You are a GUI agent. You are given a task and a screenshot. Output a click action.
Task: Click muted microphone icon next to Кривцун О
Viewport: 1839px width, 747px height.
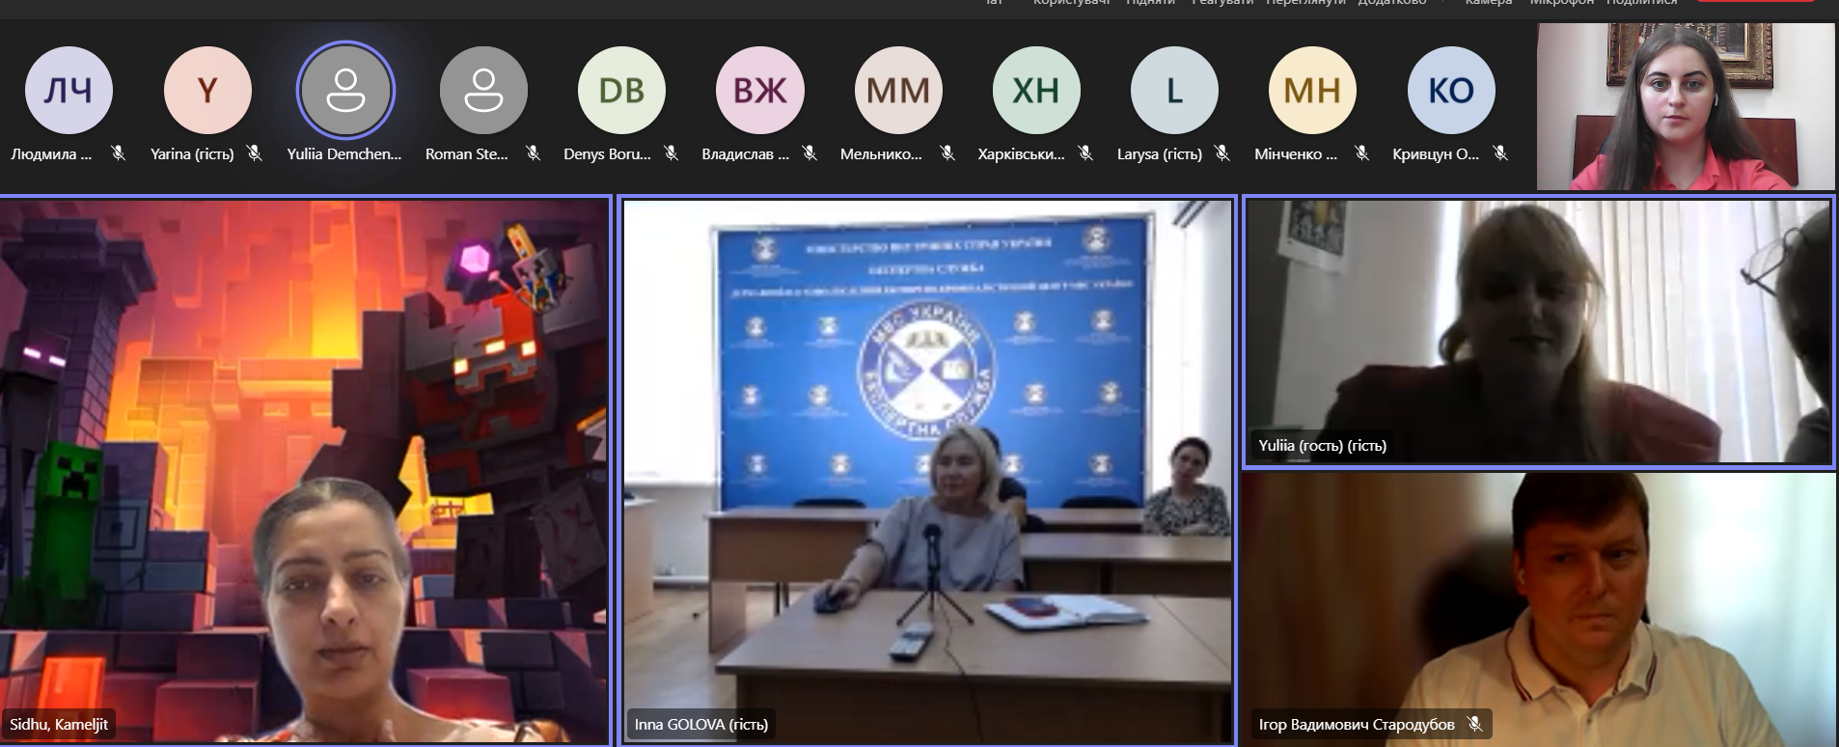tap(1500, 153)
